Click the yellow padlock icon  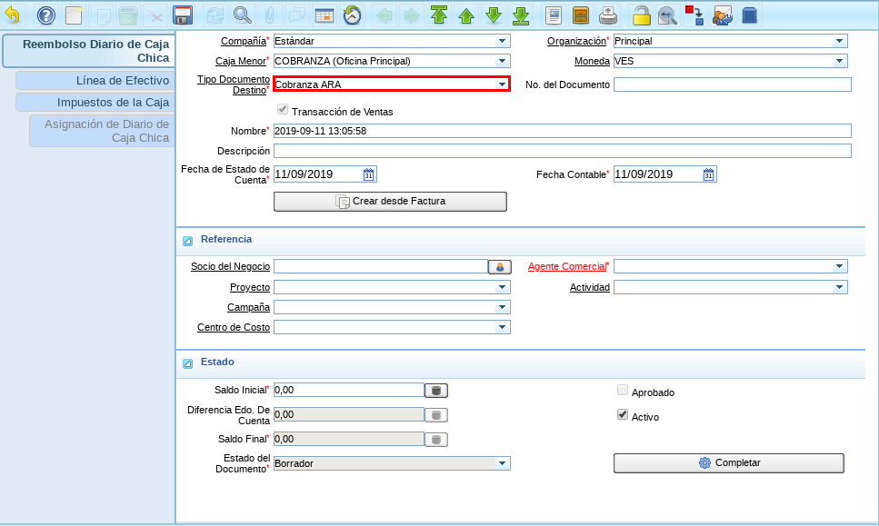click(642, 15)
